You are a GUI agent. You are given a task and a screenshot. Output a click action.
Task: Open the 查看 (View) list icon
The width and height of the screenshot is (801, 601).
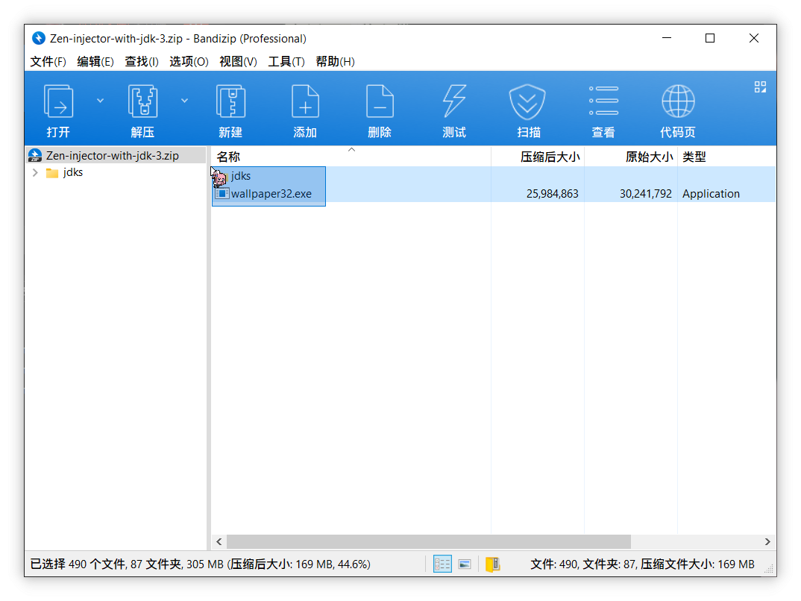click(603, 101)
